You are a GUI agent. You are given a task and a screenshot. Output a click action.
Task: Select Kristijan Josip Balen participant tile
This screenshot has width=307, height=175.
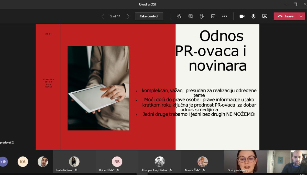click(160, 162)
